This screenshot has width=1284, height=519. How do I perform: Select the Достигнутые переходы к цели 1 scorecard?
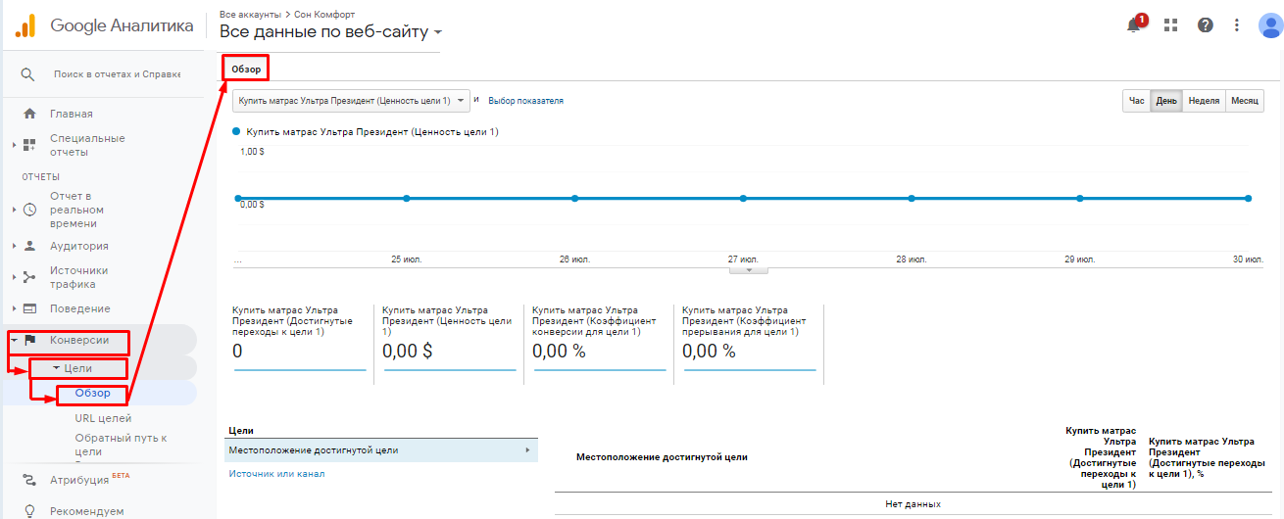pos(299,338)
